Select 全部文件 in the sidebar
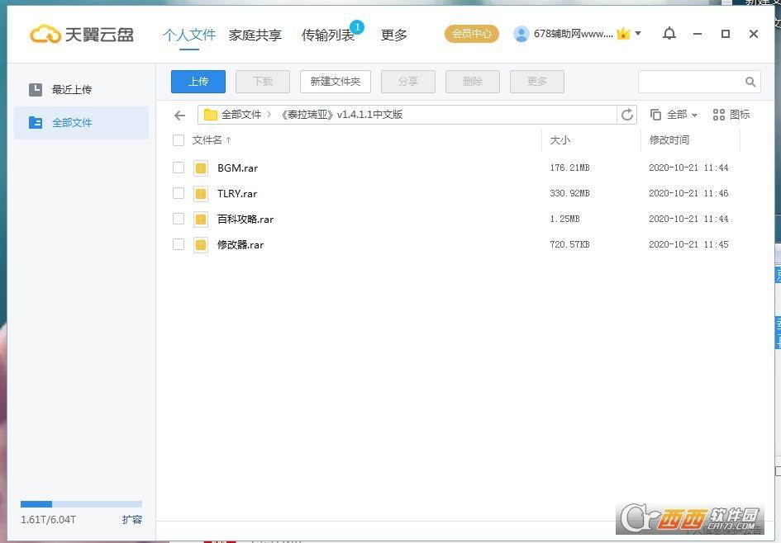This screenshot has width=781, height=543. pos(71,122)
